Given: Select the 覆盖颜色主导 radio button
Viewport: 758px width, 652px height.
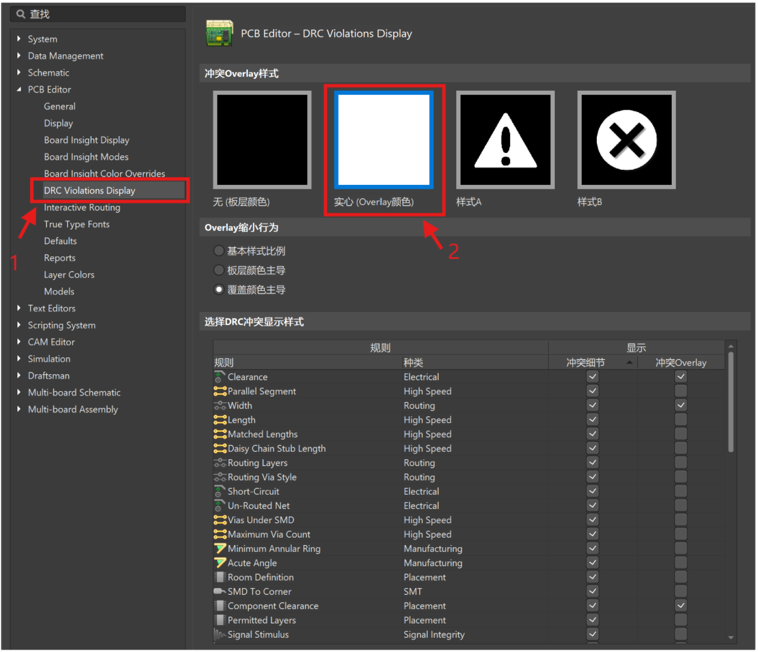Looking at the screenshot, I should (x=219, y=290).
